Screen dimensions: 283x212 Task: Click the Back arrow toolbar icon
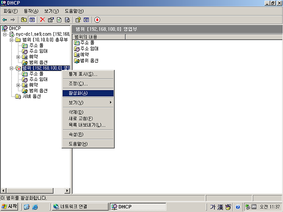(5, 20)
